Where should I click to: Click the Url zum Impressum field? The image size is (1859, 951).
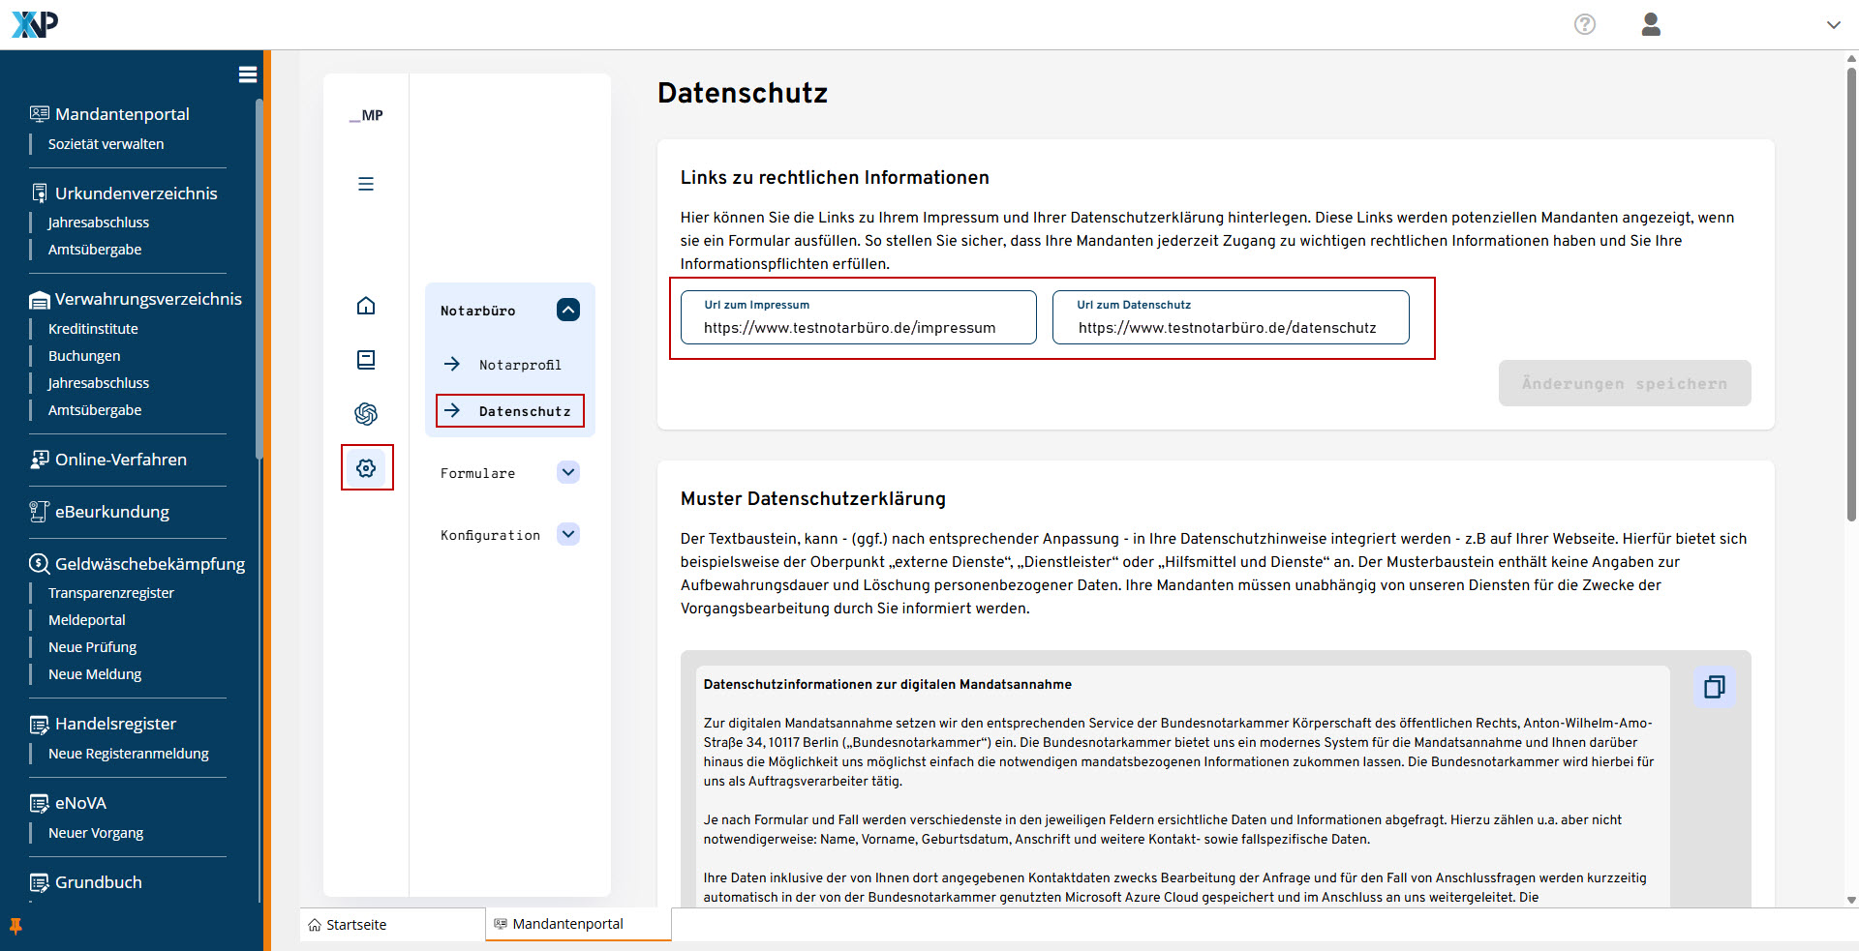tap(858, 327)
